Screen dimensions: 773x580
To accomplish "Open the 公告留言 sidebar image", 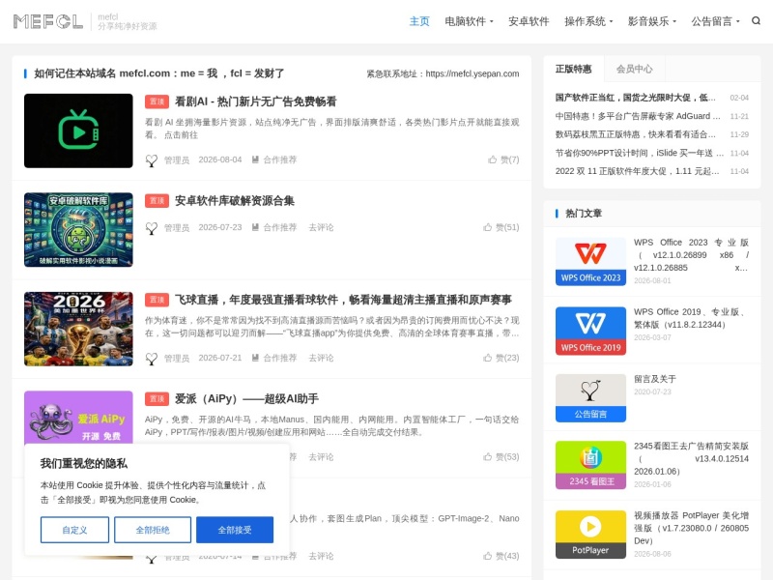I will coord(590,398).
